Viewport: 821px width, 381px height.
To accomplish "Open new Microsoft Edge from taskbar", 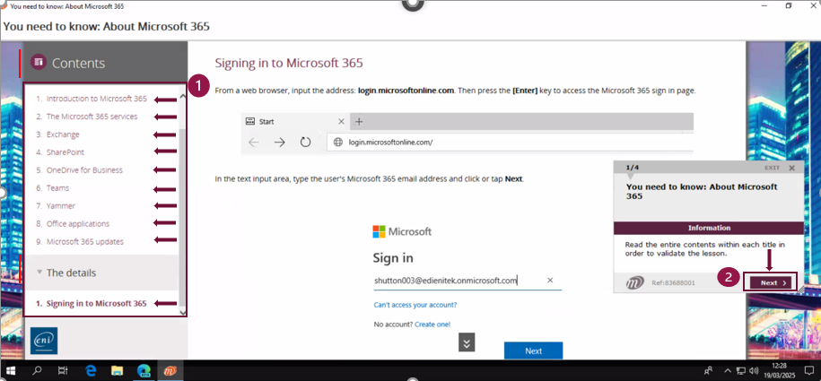I will point(144,370).
